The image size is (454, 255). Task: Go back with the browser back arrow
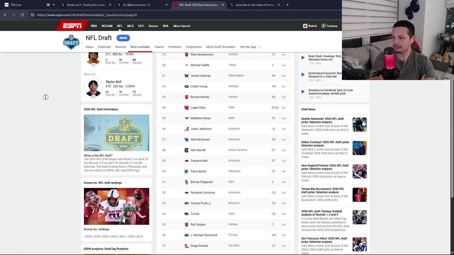[5, 15]
